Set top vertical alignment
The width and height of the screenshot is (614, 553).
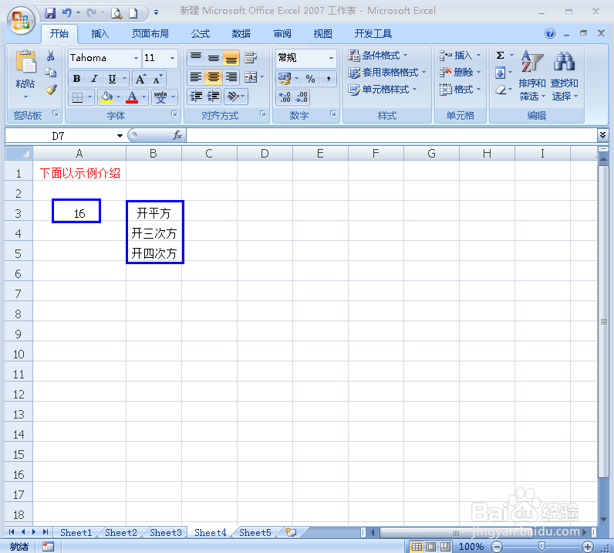[x=196, y=58]
